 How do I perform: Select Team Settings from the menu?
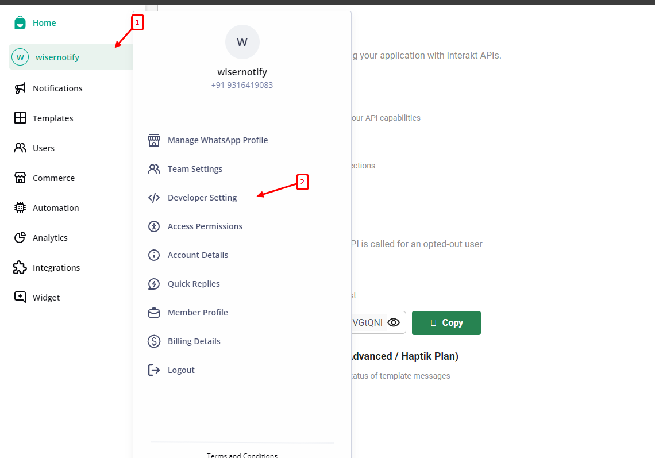(195, 168)
